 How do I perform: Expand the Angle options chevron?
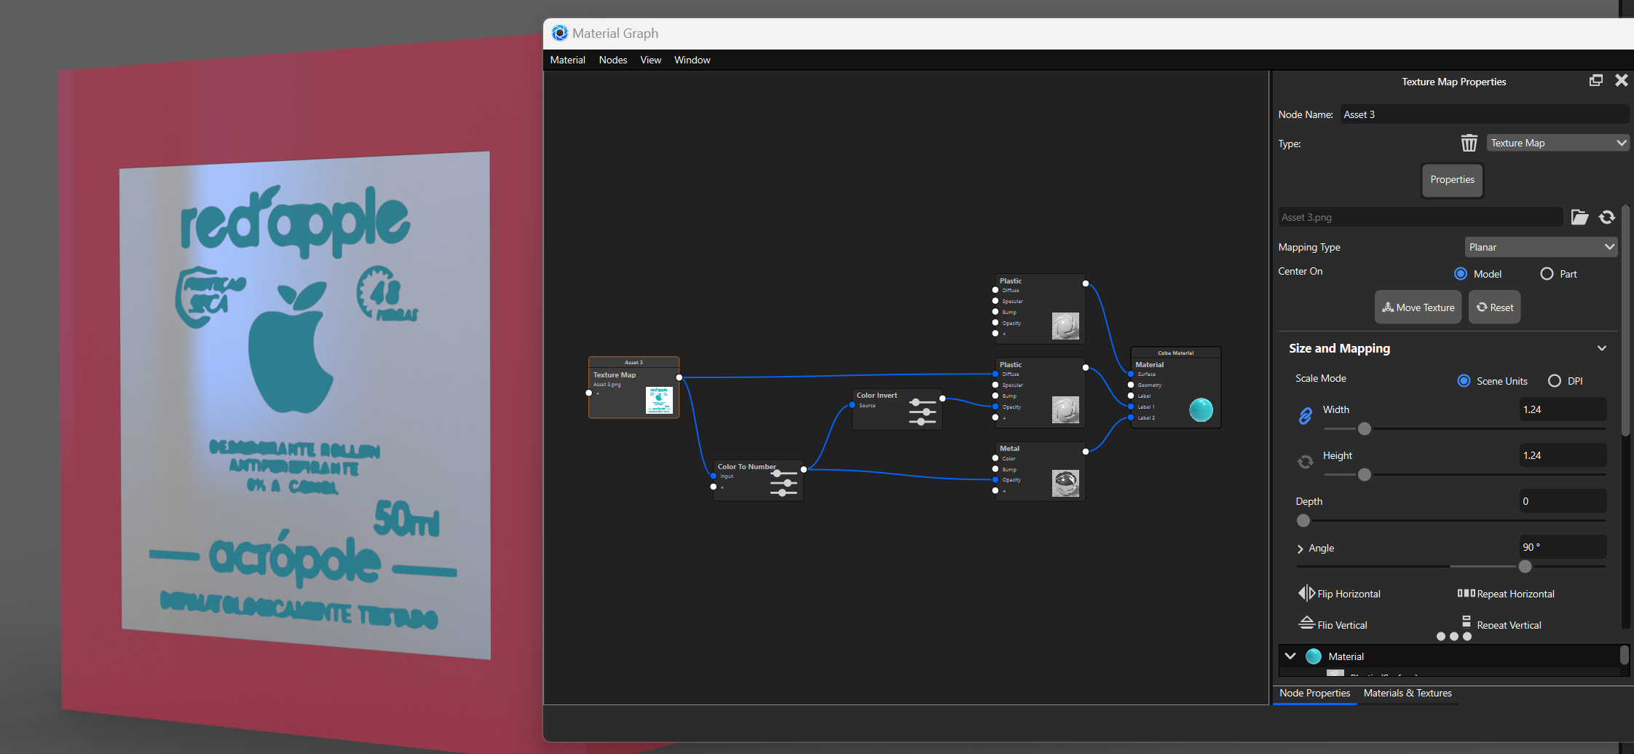click(1300, 549)
